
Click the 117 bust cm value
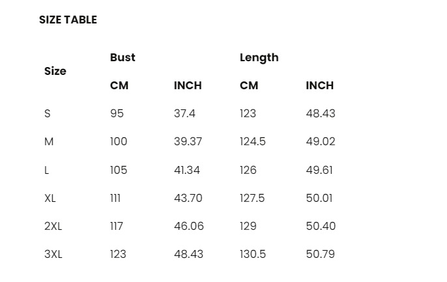click(x=117, y=226)
